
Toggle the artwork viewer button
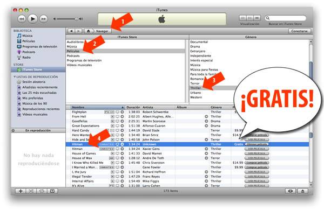tap(52, 191)
